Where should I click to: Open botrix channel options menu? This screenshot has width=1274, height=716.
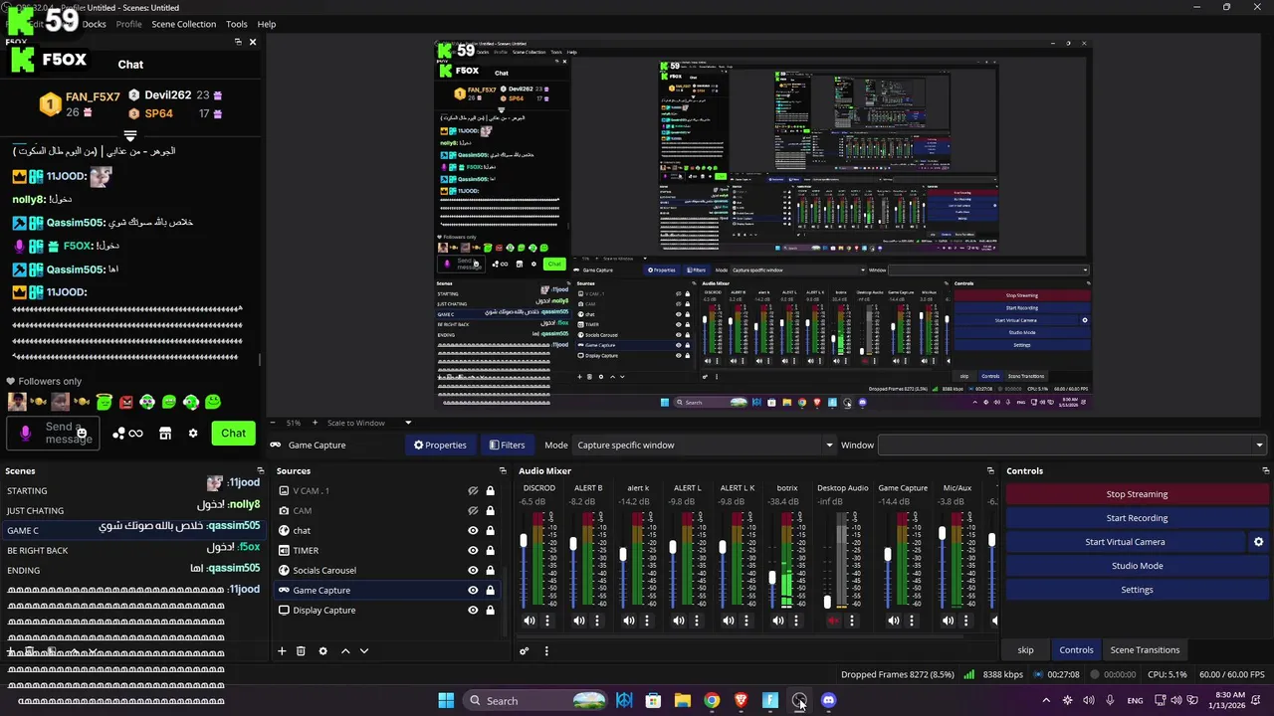(796, 621)
